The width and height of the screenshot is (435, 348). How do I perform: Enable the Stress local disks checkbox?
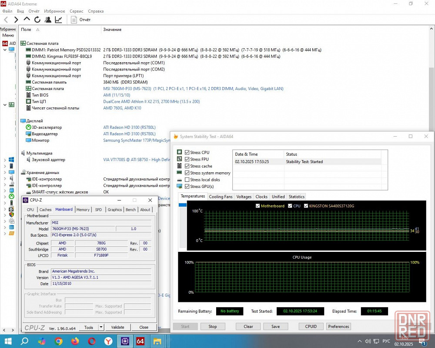coord(187,180)
